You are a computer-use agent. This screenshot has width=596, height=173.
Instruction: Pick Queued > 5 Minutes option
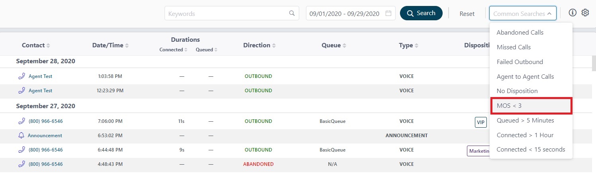point(525,121)
